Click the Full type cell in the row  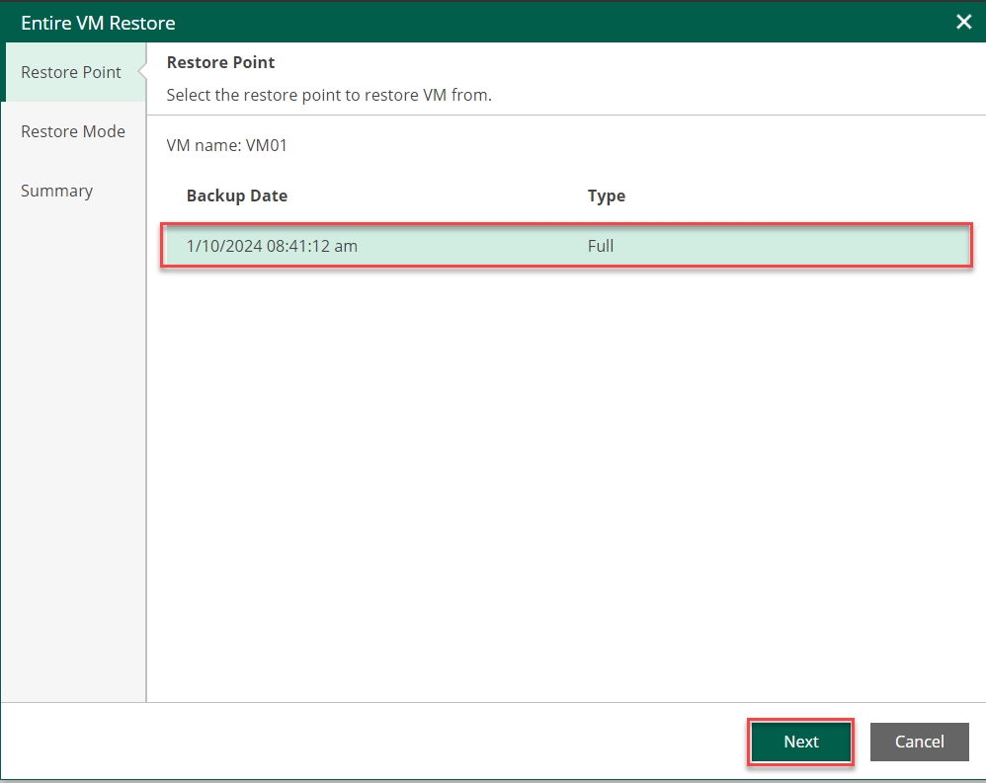pyautogui.click(x=601, y=246)
